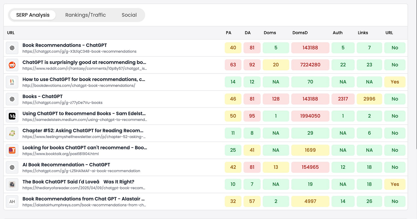Click the PA value 11 cell
The image size is (417, 219).
tap(233, 133)
